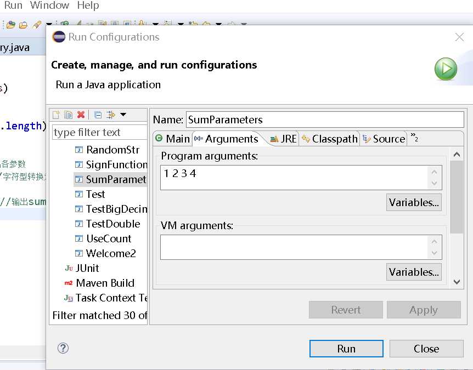473x370 pixels.
Task: Open the Help menu
Action: (88, 5)
